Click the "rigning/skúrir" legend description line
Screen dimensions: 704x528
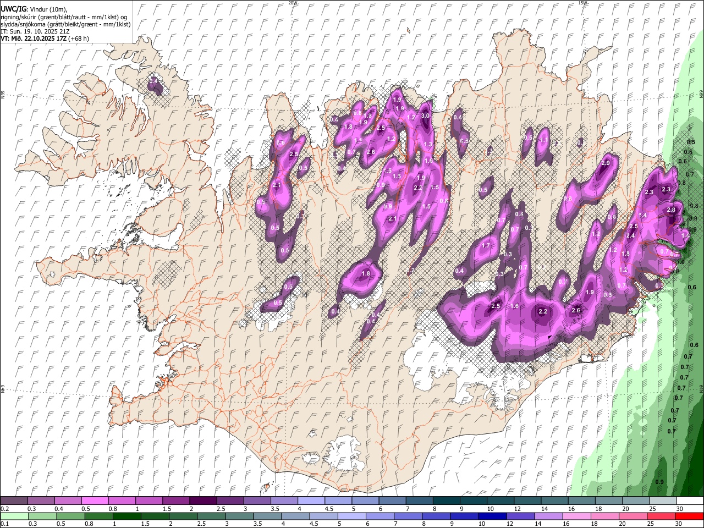pyautogui.click(x=64, y=17)
